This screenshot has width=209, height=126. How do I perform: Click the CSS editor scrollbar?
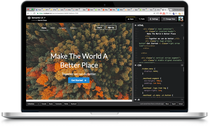[184, 69]
